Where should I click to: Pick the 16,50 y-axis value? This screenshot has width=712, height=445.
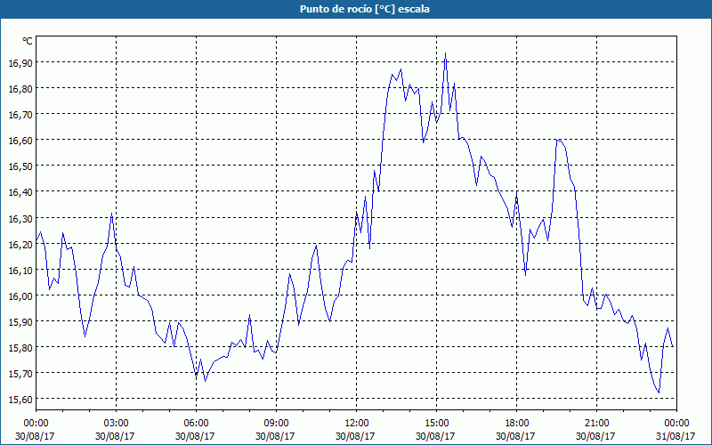pyautogui.click(x=20, y=166)
